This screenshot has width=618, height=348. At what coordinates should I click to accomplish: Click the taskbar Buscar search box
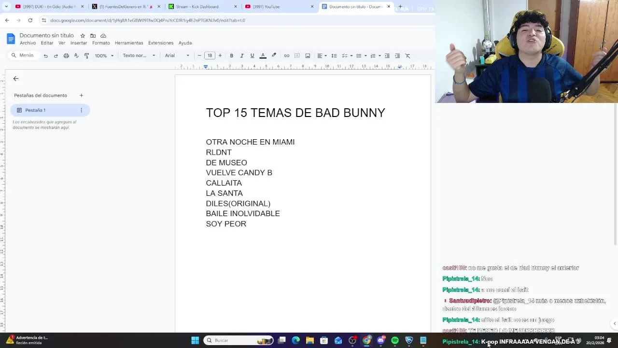(x=239, y=340)
